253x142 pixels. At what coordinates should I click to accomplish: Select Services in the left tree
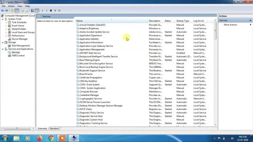tap(16, 52)
